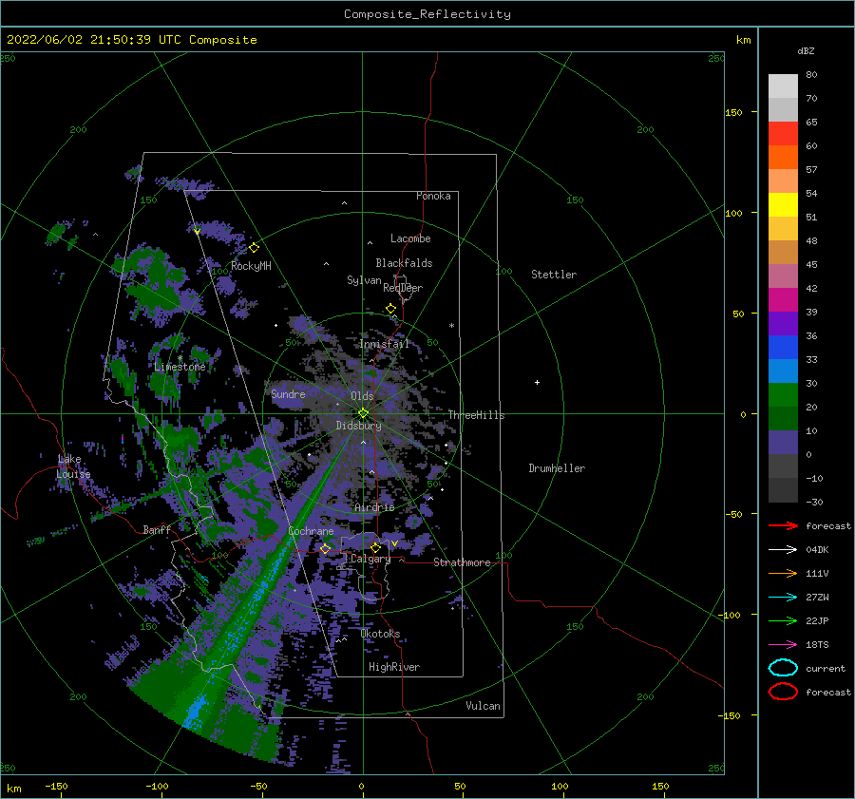Click the 100 label on bottom axis
This screenshot has height=799, width=855.
pos(560,787)
